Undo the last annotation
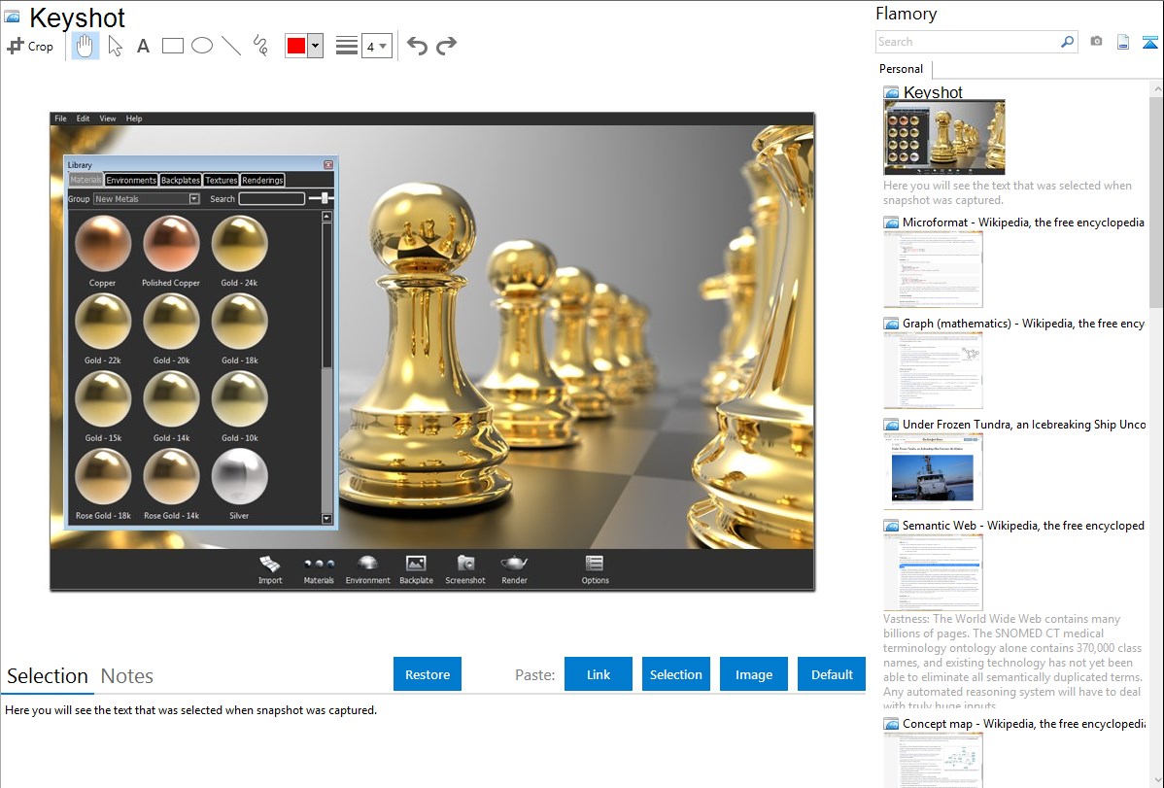Image resolution: width=1164 pixels, height=788 pixels. click(417, 46)
